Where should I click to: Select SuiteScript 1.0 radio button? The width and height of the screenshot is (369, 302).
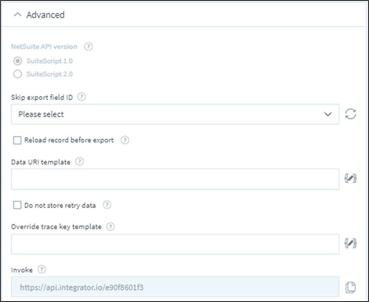[x=18, y=61]
